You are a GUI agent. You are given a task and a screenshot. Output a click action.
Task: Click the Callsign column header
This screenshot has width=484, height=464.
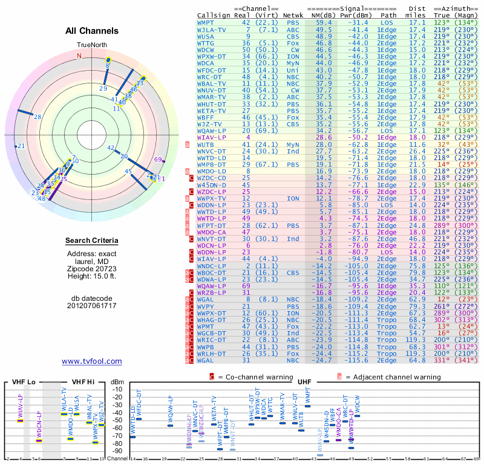coord(214,16)
